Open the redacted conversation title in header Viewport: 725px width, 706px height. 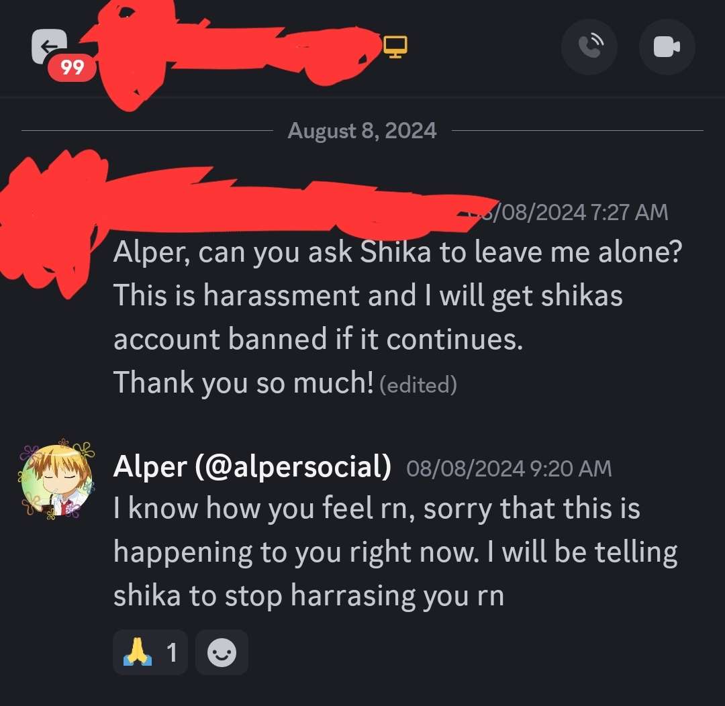click(x=235, y=50)
